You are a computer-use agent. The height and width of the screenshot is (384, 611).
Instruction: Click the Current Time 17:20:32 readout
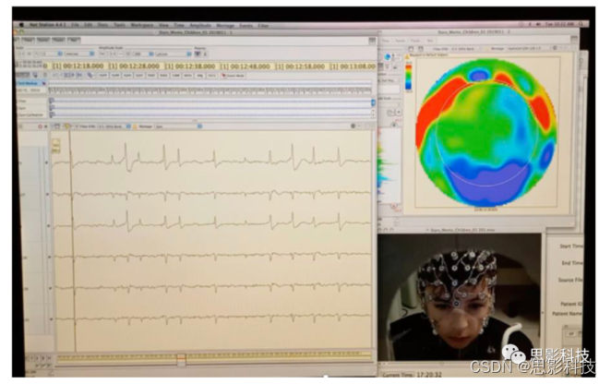tap(412, 375)
